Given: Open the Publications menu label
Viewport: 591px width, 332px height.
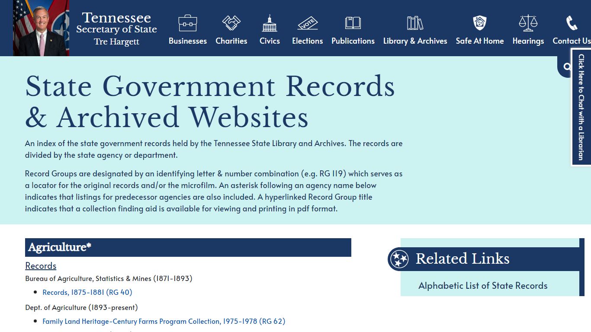Looking at the screenshot, I should click(x=353, y=41).
